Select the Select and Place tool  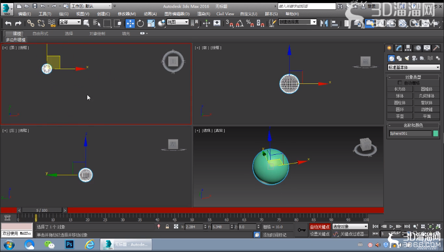[x=162, y=23]
